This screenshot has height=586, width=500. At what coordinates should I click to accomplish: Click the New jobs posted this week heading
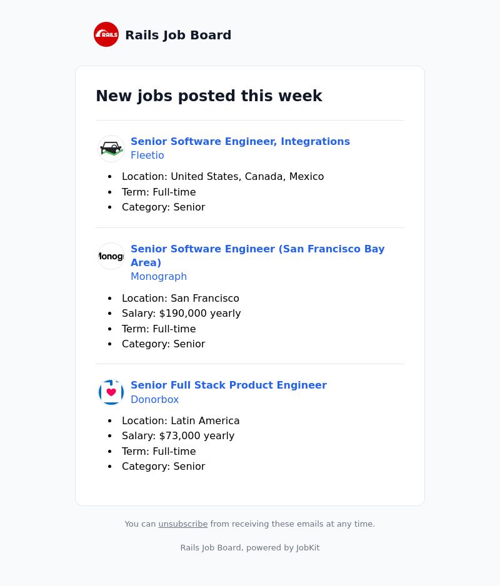(x=209, y=96)
